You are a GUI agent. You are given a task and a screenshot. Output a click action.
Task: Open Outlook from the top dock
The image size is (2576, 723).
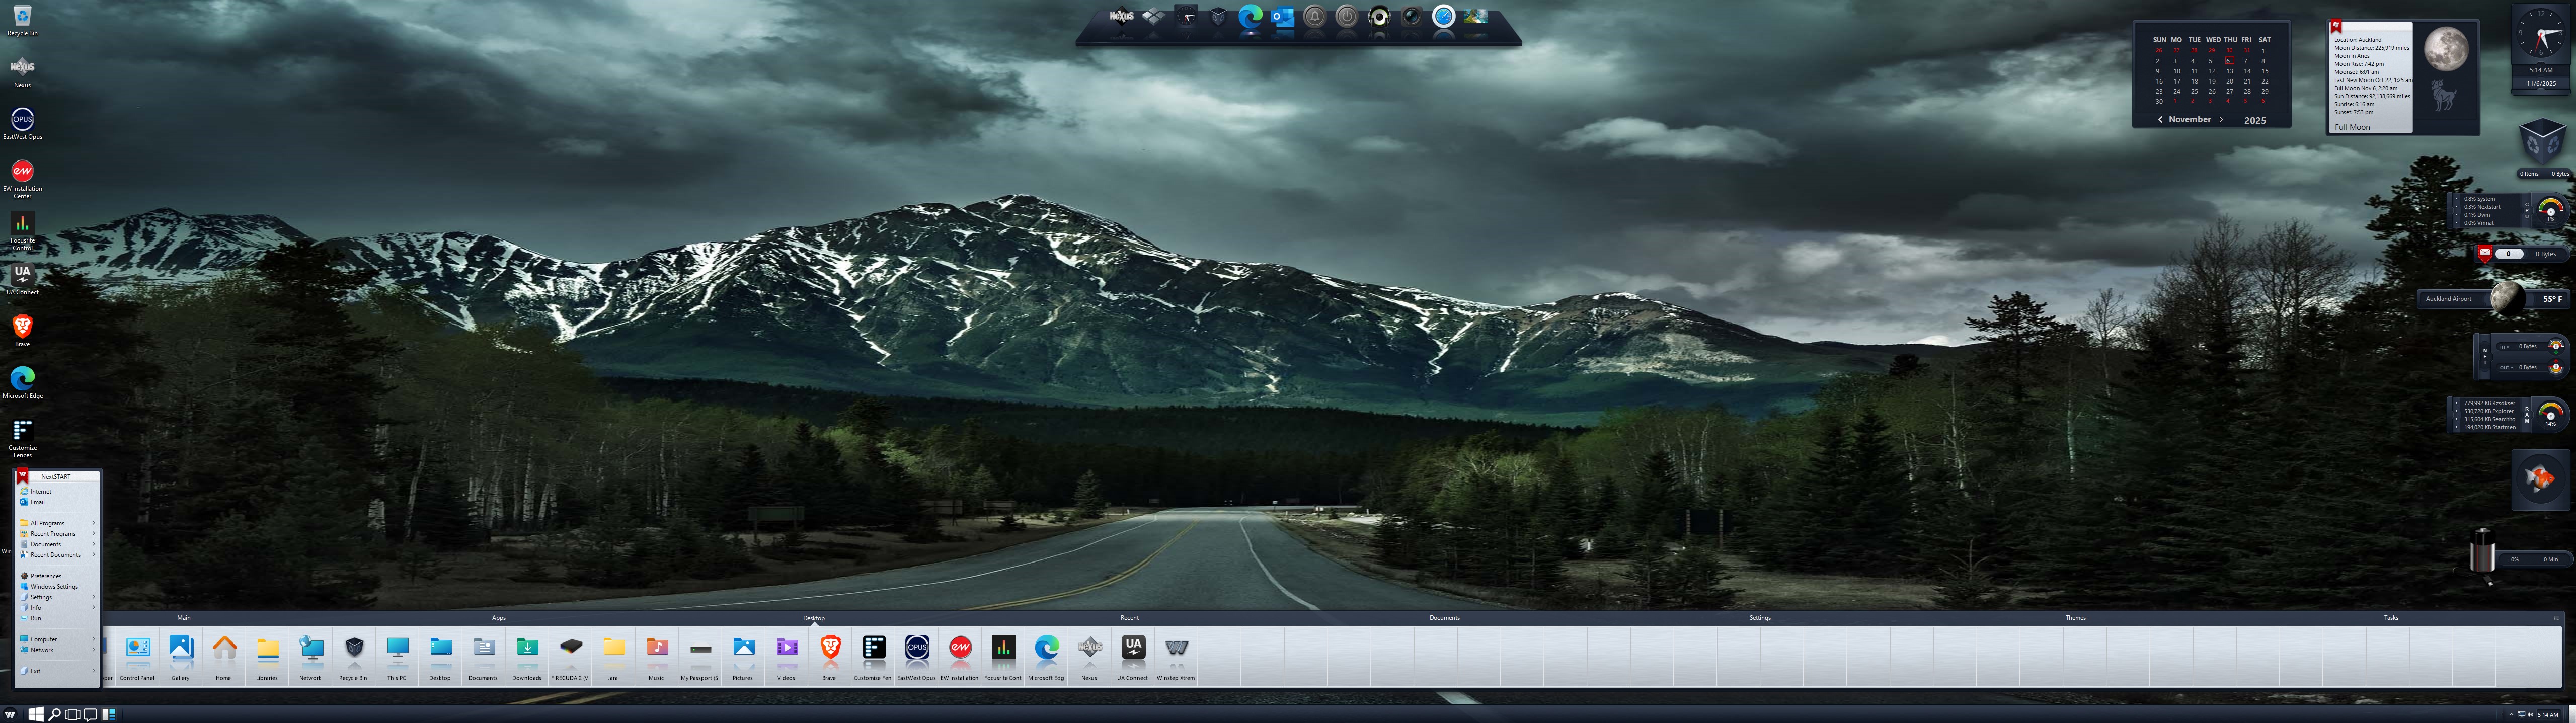click(1282, 16)
